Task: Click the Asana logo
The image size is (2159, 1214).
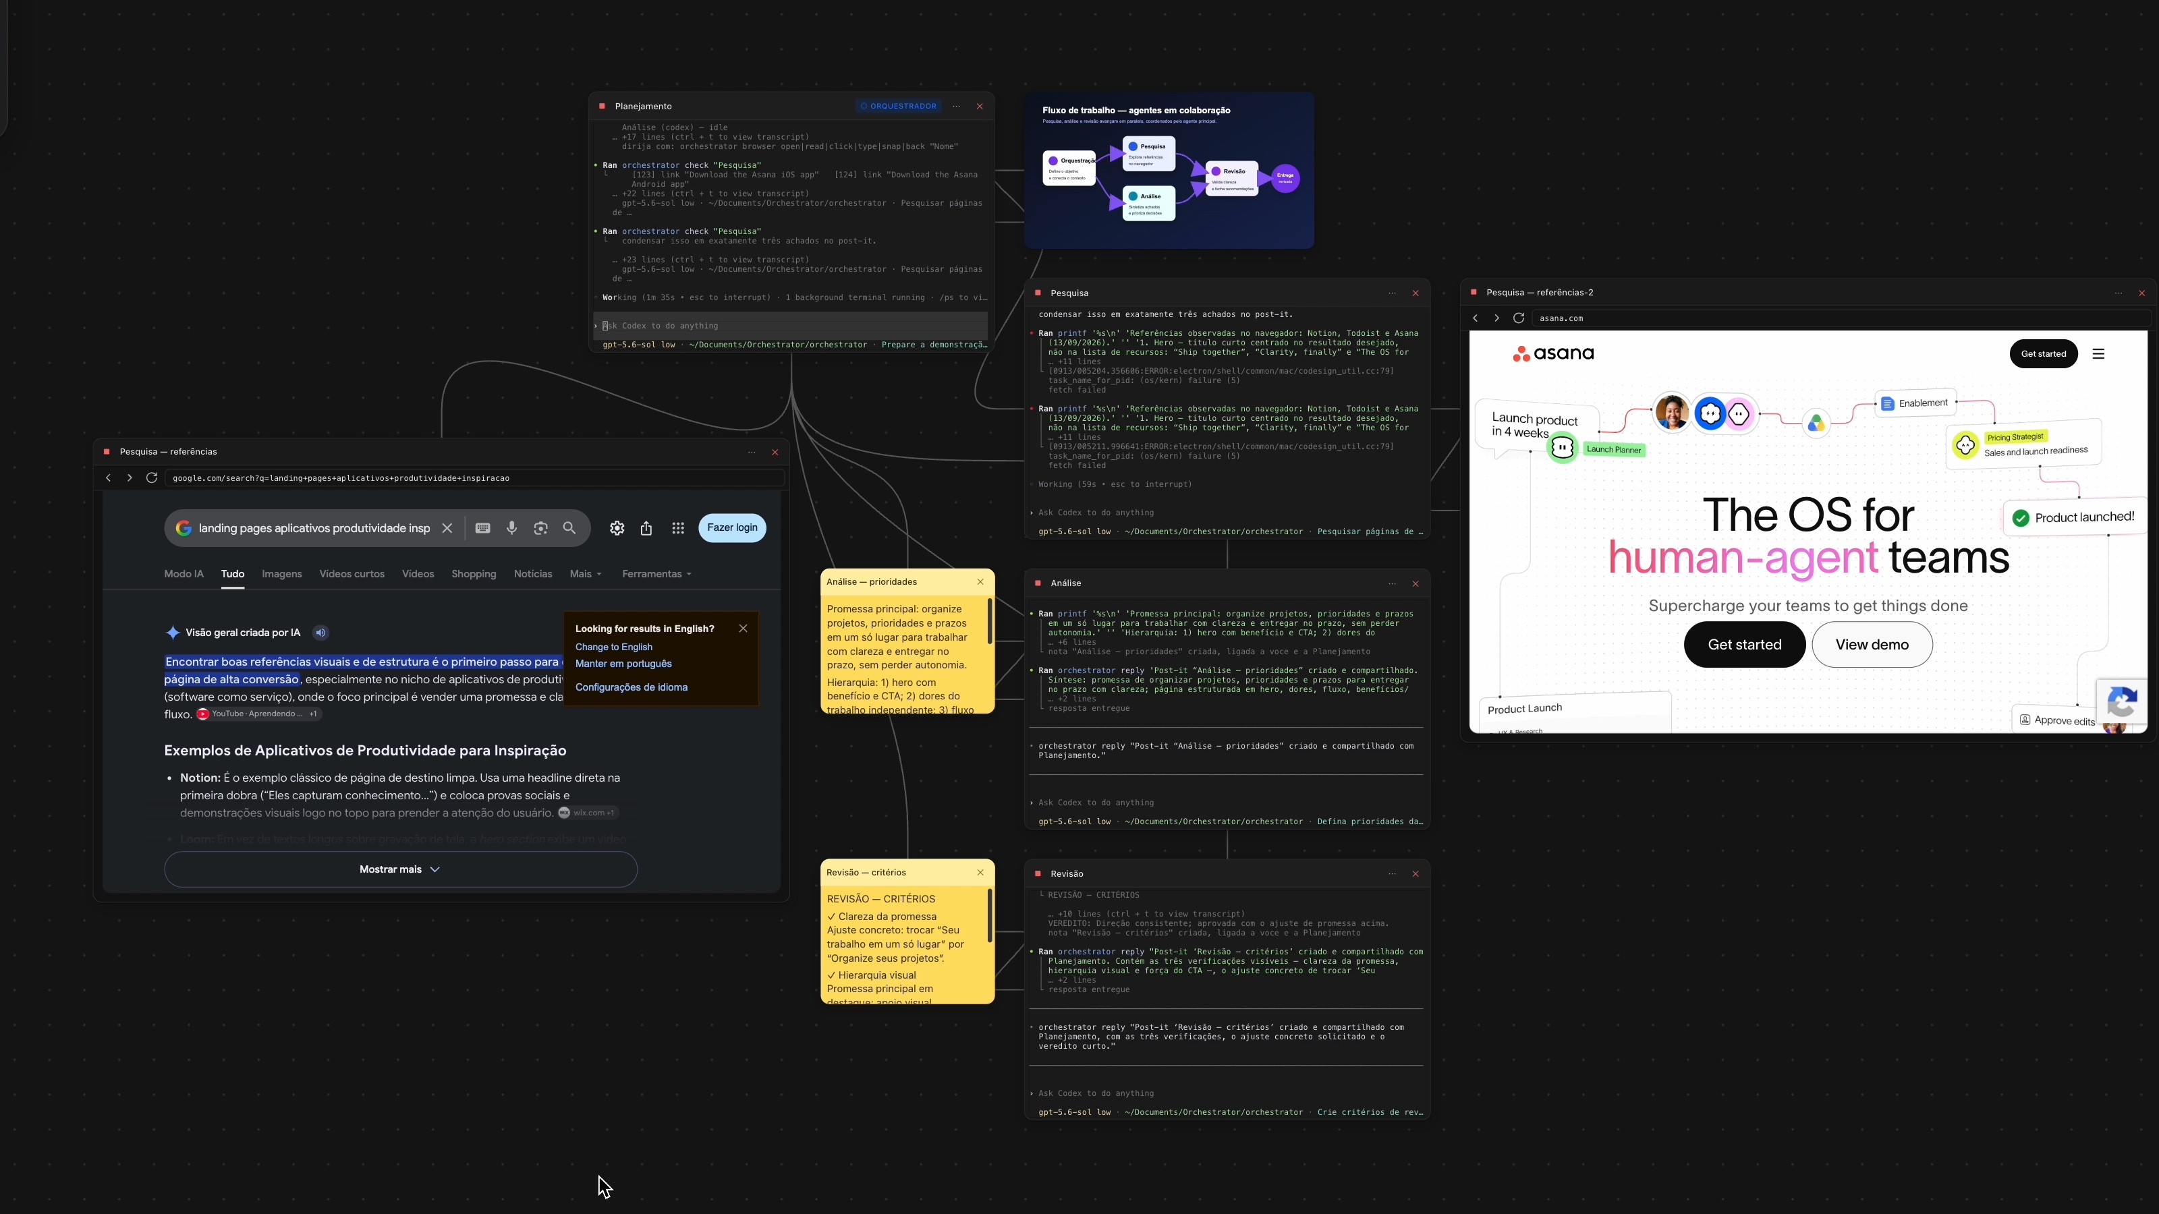Action: (x=1553, y=353)
